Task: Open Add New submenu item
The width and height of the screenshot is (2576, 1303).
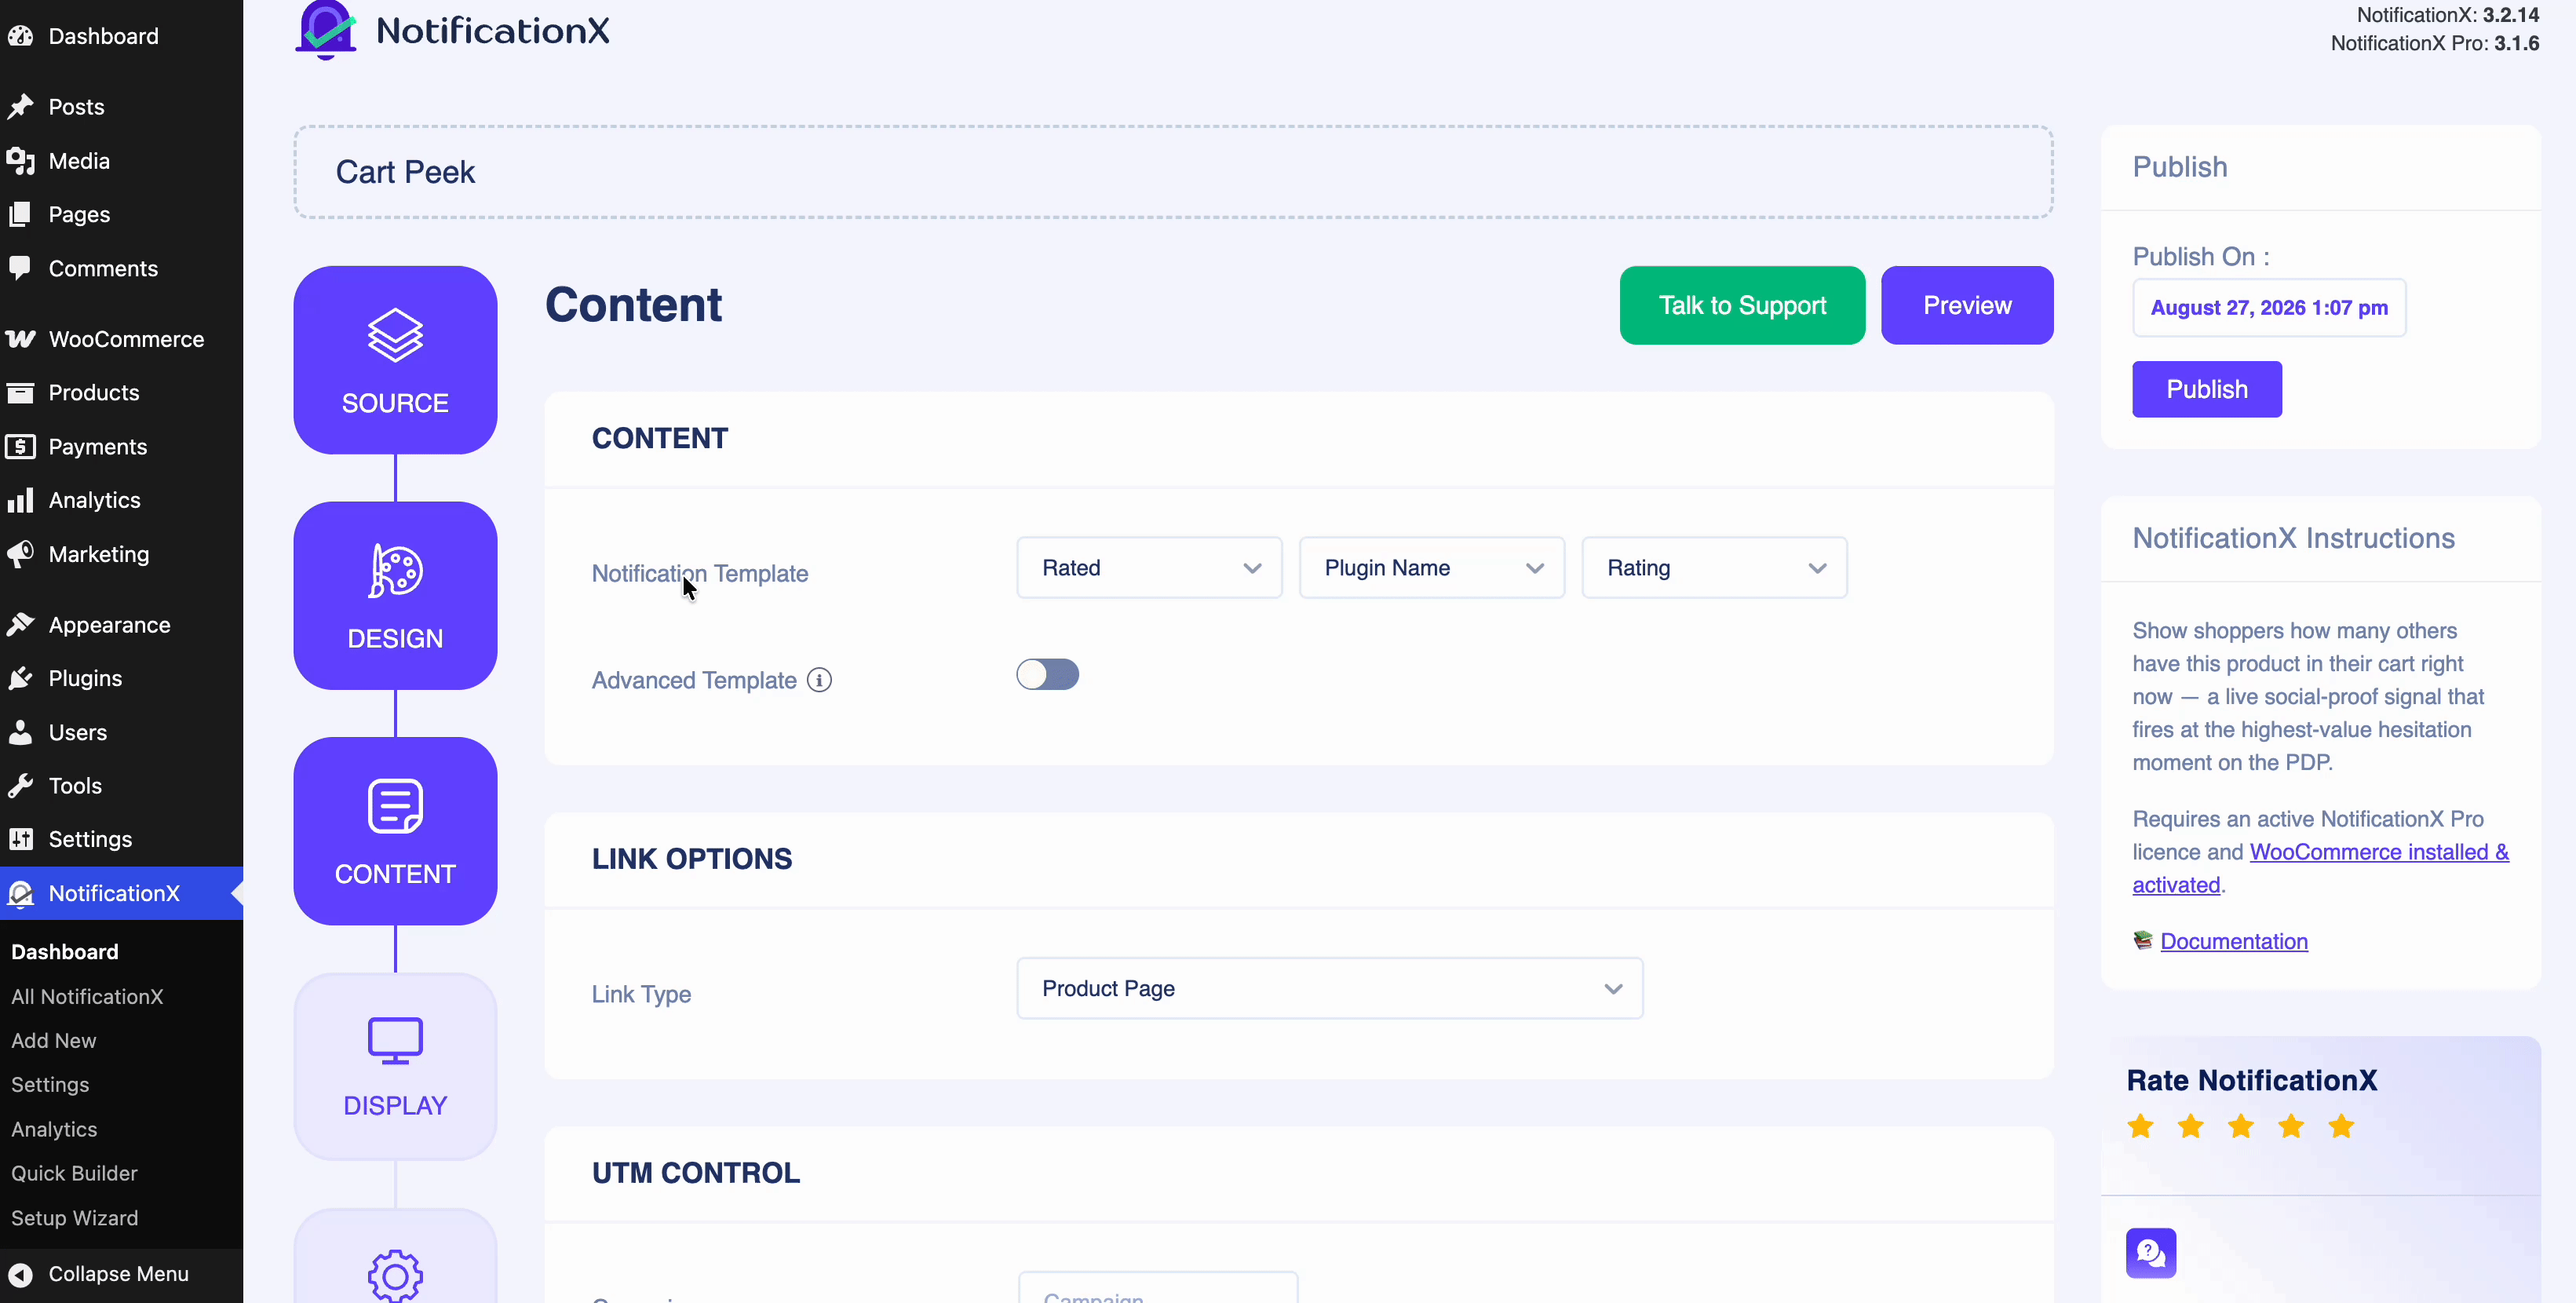Action: [54, 1040]
